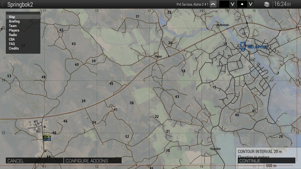Open the map textures layers icon
The height and width of the screenshot is (169, 301).
pos(266,4)
